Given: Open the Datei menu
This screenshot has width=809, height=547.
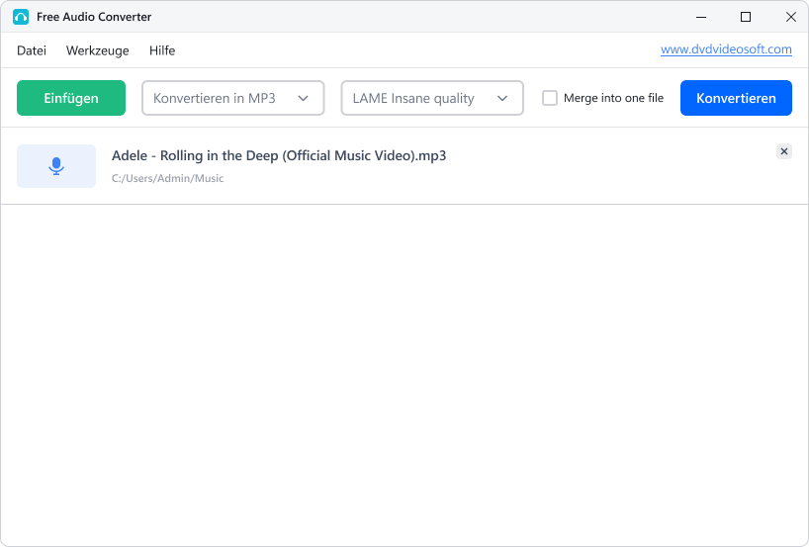Looking at the screenshot, I should 32,50.
